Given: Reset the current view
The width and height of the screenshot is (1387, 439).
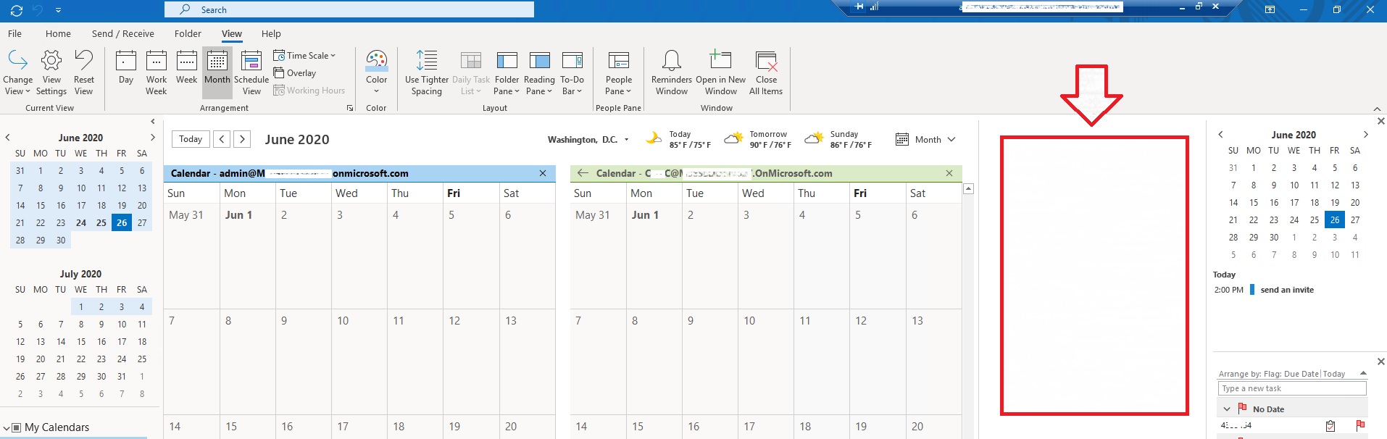Looking at the screenshot, I should point(83,72).
